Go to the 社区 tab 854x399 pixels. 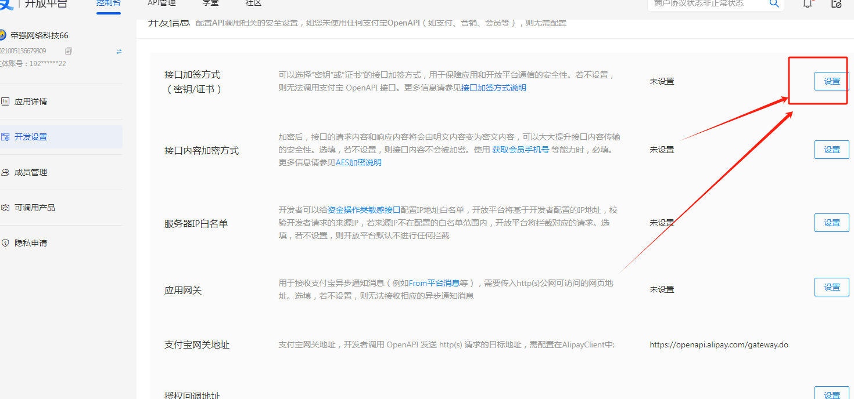pyautogui.click(x=253, y=3)
